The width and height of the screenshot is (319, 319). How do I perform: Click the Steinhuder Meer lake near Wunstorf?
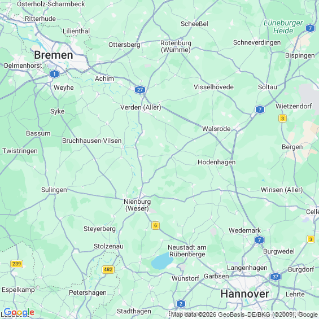pyautogui.click(x=161, y=261)
